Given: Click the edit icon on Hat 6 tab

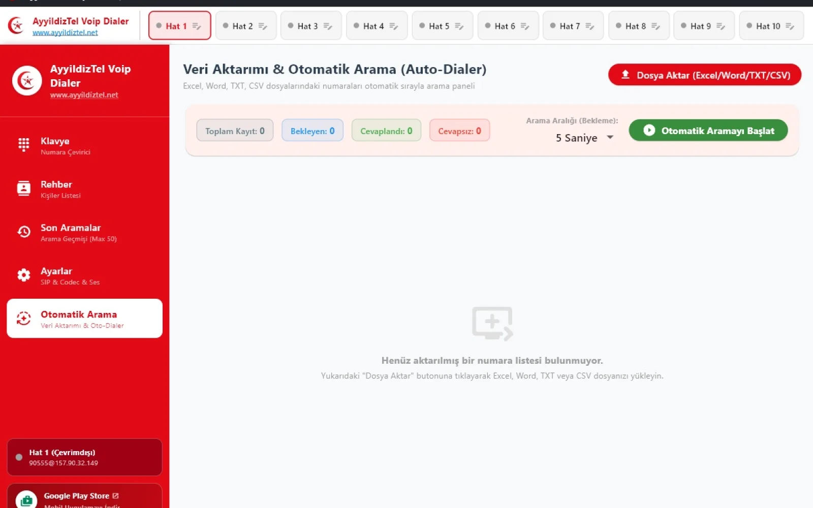Looking at the screenshot, I should coord(525,26).
